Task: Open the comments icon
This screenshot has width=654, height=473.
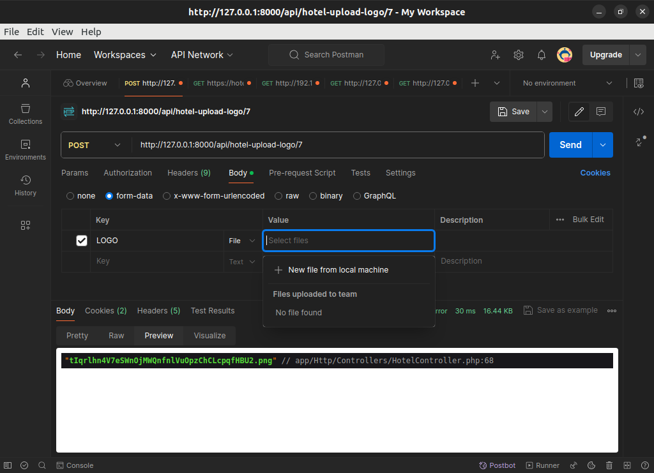Action: tap(600, 111)
